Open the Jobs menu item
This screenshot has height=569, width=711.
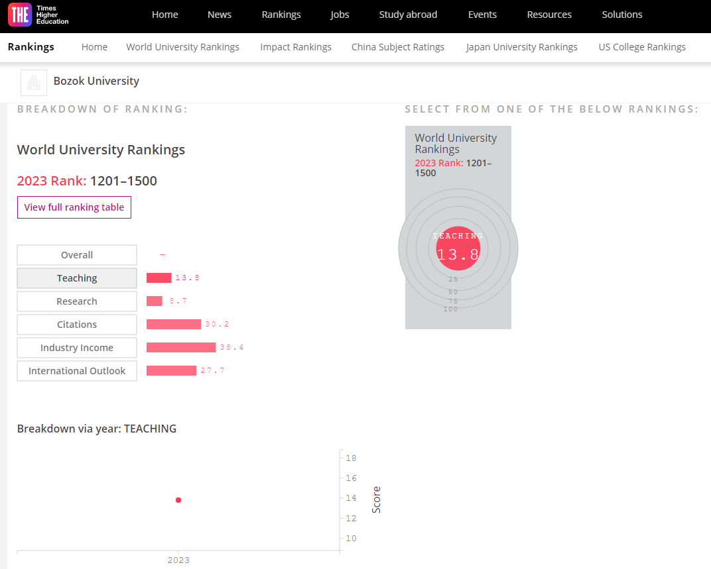tap(340, 15)
